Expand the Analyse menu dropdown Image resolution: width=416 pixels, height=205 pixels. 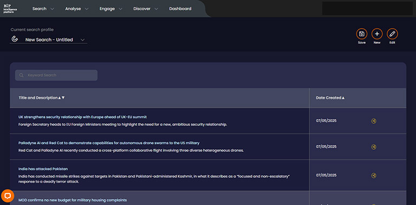point(87,9)
